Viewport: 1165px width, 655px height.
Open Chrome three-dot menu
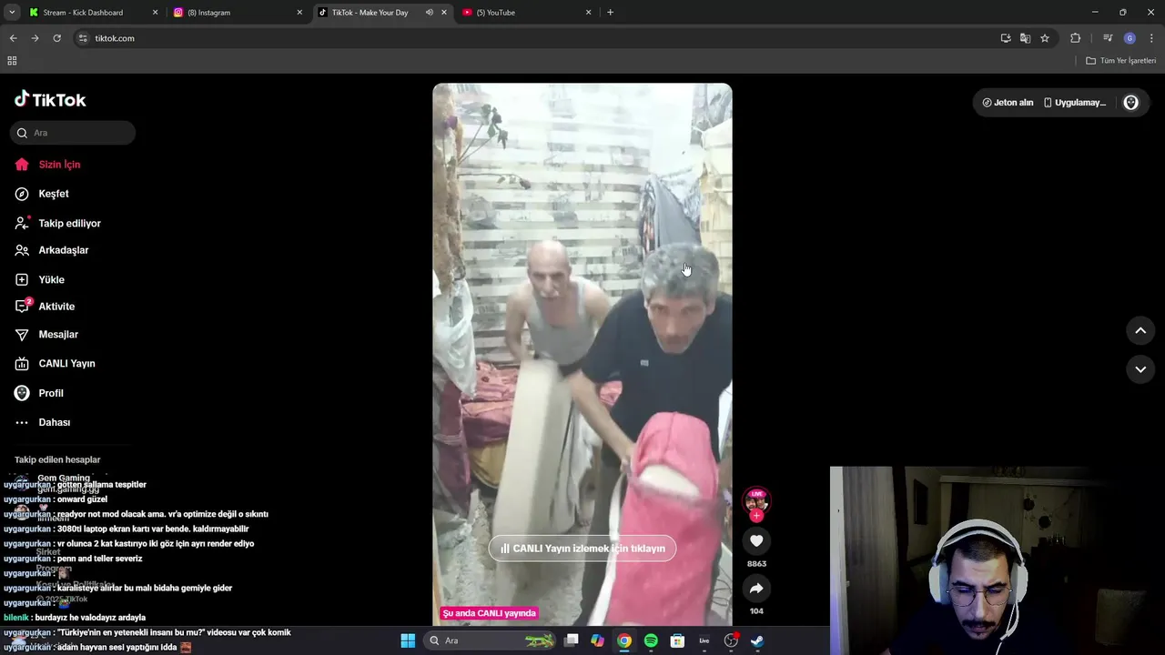coord(1151,38)
